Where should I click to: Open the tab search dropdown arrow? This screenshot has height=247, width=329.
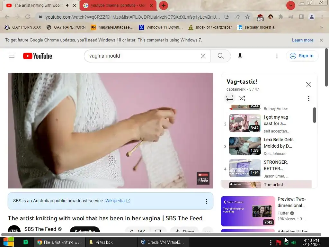click(290, 5)
